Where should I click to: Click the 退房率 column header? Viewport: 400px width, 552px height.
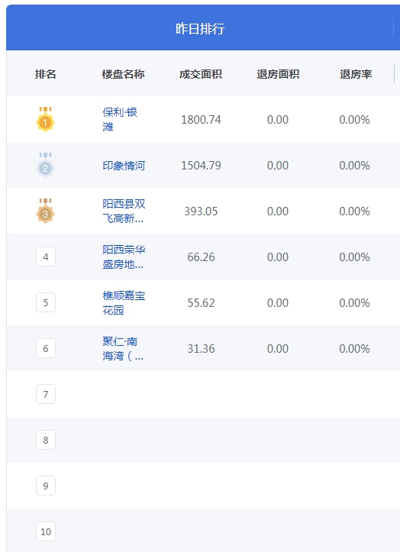point(356,74)
